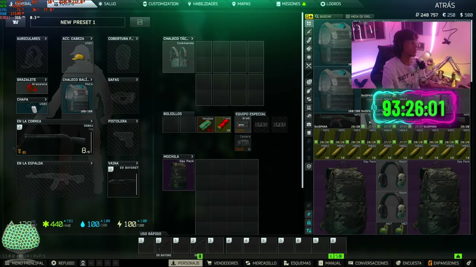
Task: Expand the Auriculares slot arrow
Action: pos(46,39)
